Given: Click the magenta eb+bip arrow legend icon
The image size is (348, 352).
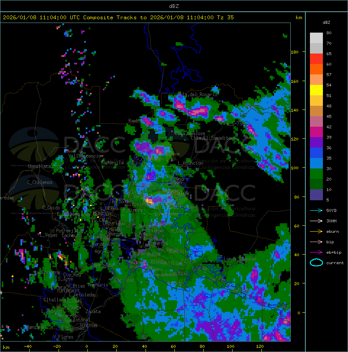Looking at the screenshot, I should pyautogui.click(x=316, y=253).
